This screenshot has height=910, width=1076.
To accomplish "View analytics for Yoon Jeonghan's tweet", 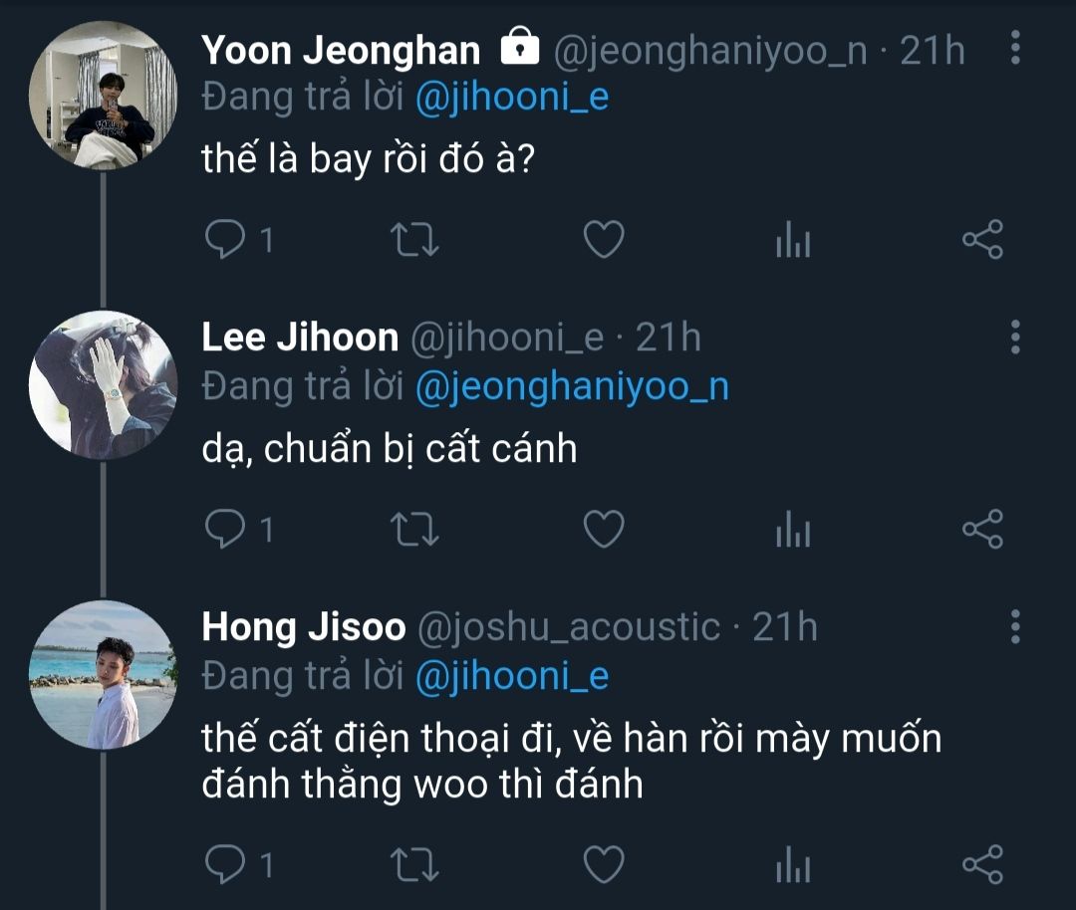I will pyautogui.click(x=793, y=241).
